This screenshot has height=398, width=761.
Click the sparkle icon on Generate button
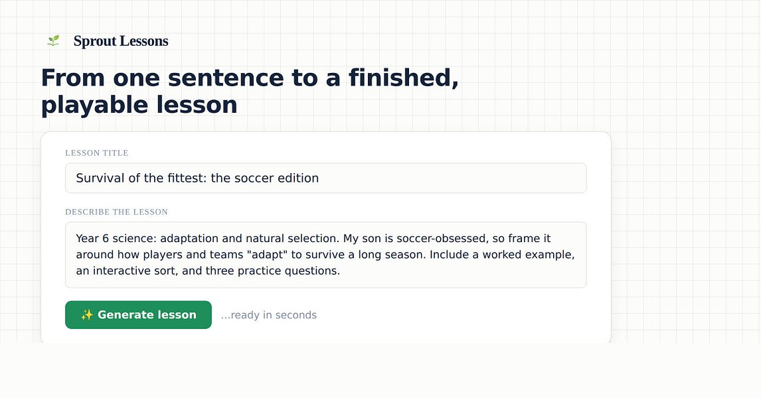pyautogui.click(x=87, y=315)
